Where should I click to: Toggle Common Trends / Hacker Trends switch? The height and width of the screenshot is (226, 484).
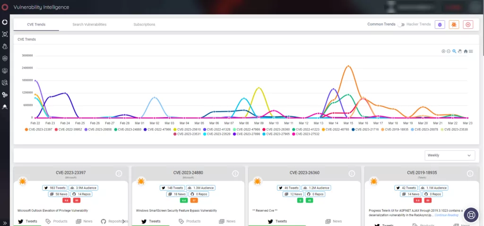(x=401, y=25)
